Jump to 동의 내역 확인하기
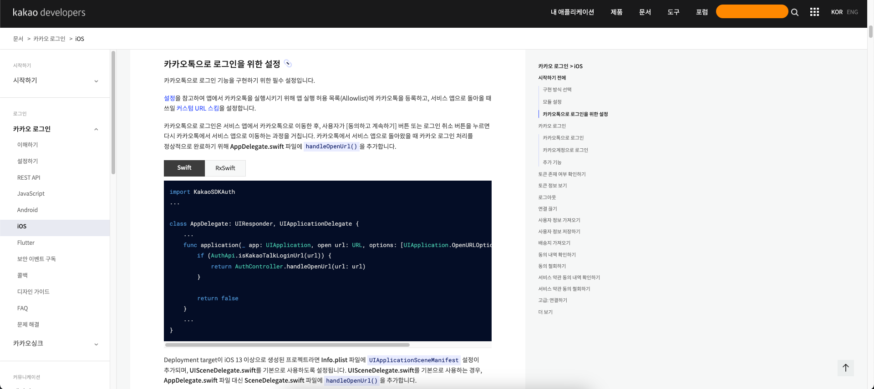Viewport: 874px width, 389px height. [x=557, y=255]
